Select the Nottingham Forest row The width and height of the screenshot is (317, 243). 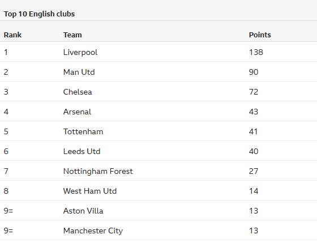[x=158, y=171]
